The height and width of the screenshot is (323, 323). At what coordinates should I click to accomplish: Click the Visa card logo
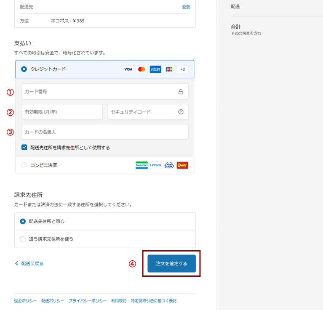coord(128,69)
